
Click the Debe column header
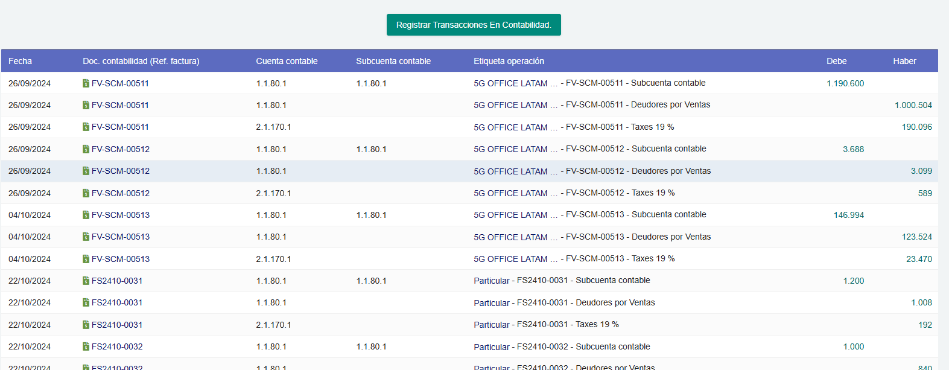tap(836, 61)
